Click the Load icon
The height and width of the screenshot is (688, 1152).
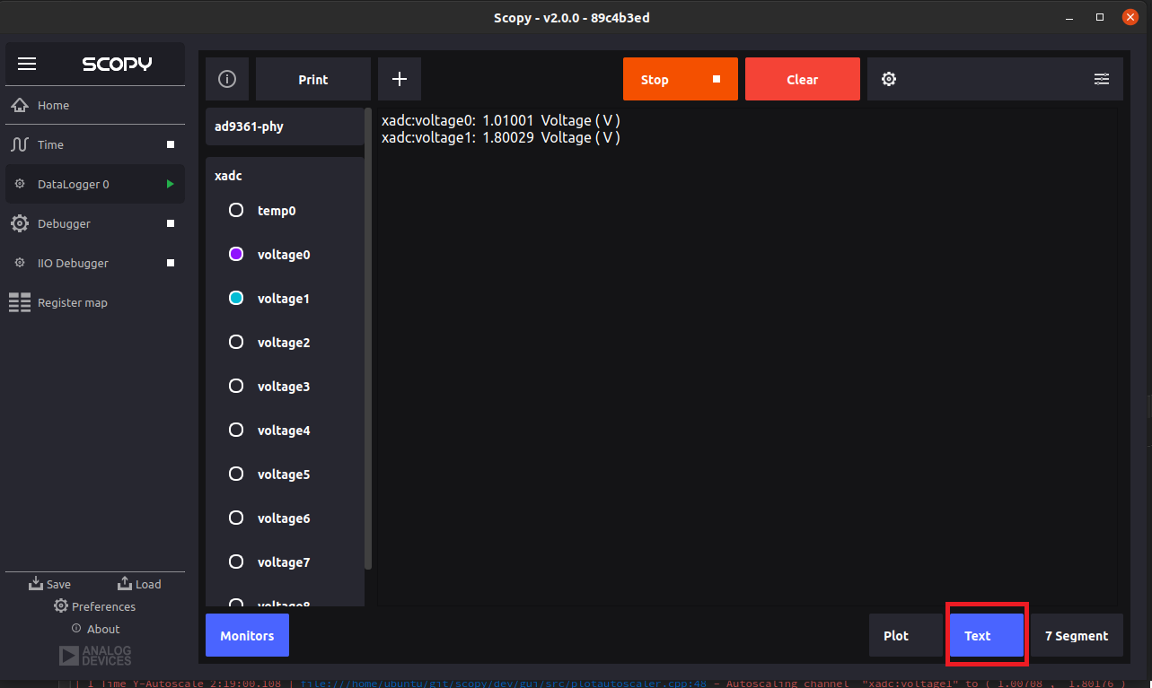click(125, 583)
